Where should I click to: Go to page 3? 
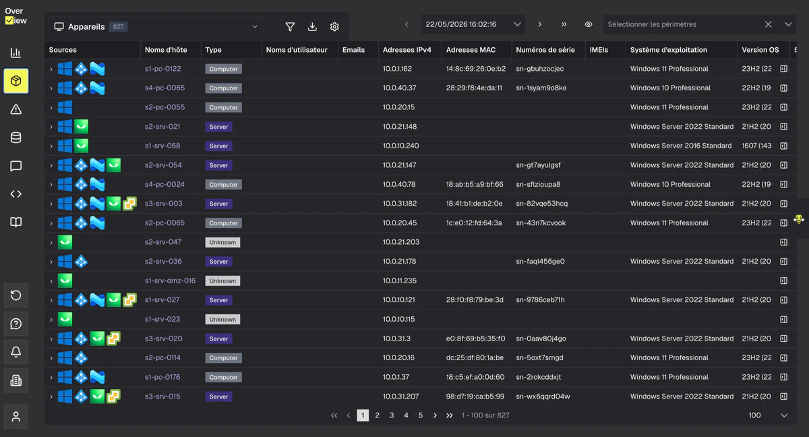click(392, 415)
